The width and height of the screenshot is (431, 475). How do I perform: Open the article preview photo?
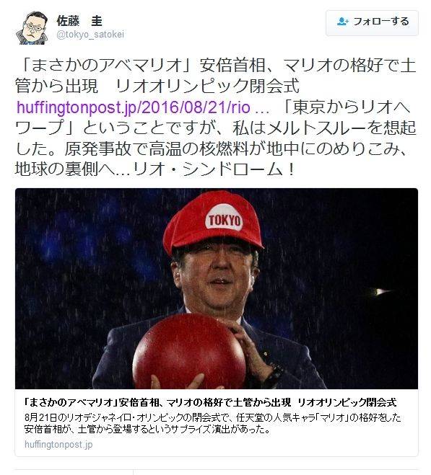coord(217,288)
